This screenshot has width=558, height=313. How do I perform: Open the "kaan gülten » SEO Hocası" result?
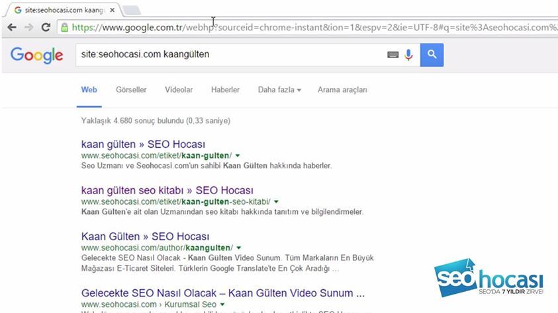pyautogui.click(x=143, y=144)
